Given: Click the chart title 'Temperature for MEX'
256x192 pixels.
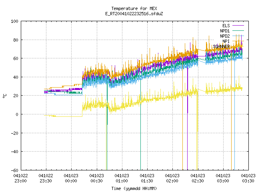Looking at the screenshot, I should pos(134,8).
